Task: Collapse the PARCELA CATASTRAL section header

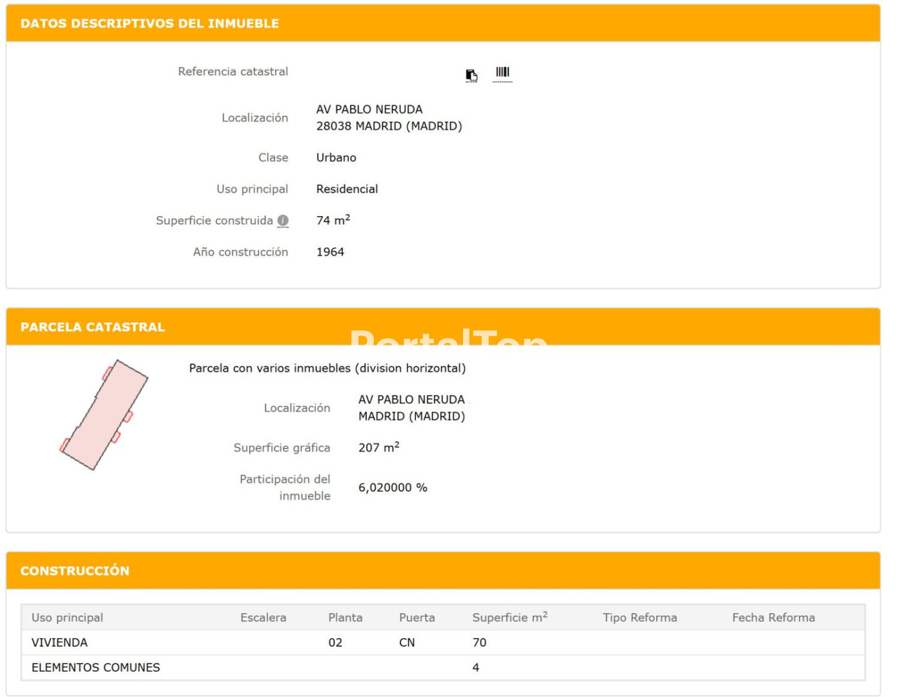Action: coord(92,327)
